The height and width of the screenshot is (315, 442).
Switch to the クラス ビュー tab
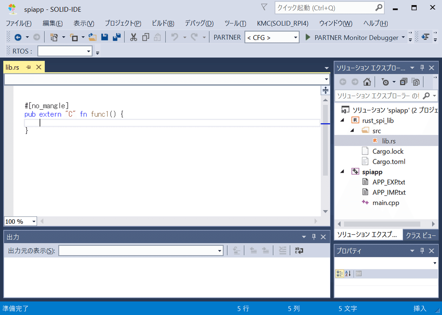tap(421, 236)
